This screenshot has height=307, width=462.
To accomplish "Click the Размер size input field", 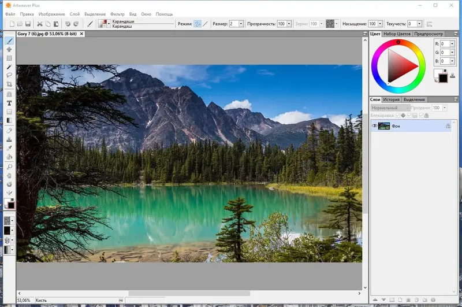I will [234, 24].
